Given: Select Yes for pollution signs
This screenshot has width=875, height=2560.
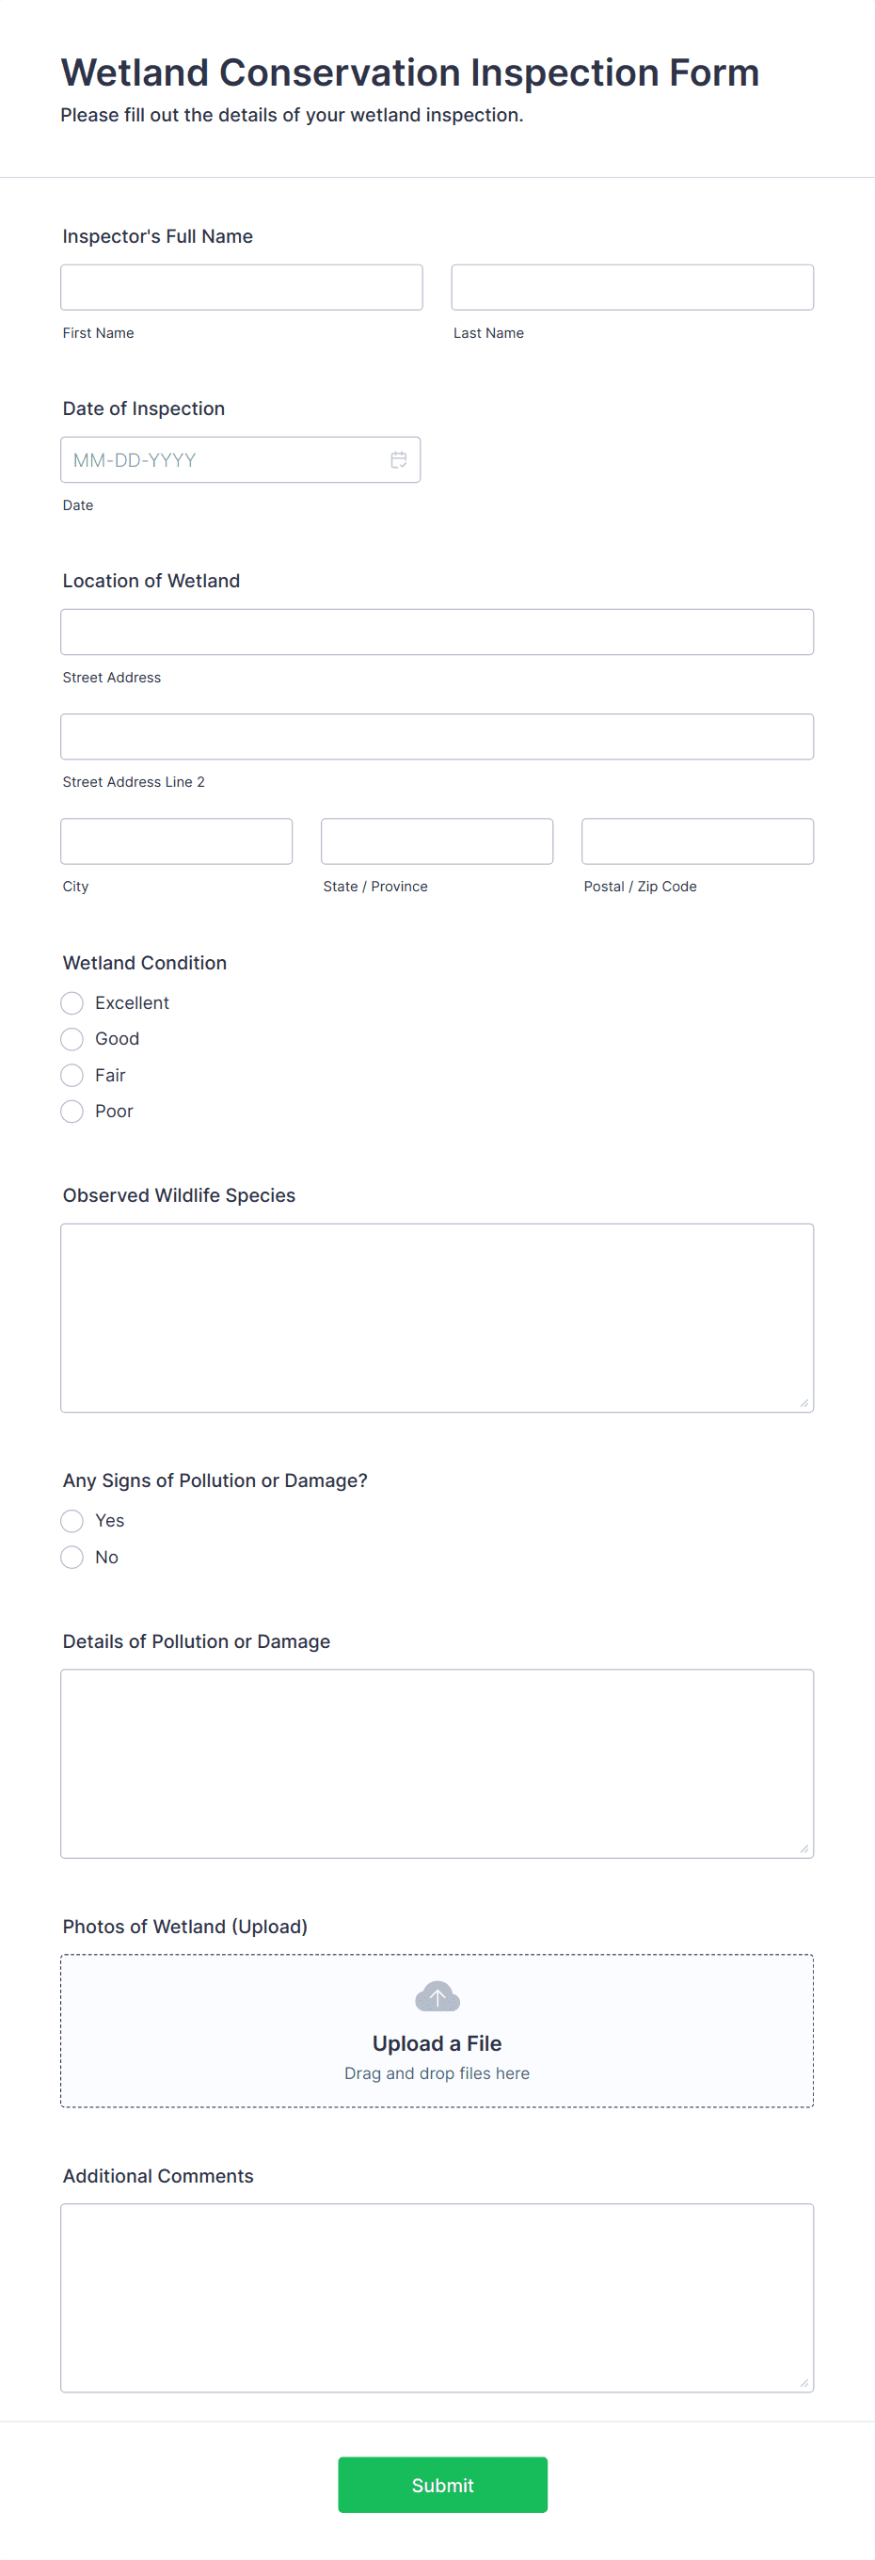Looking at the screenshot, I should pyautogui.click(x=72, y=1521).
